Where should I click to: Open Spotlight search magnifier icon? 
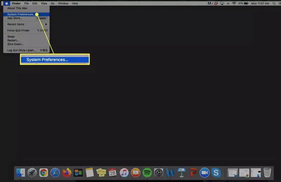click(274, 4)
